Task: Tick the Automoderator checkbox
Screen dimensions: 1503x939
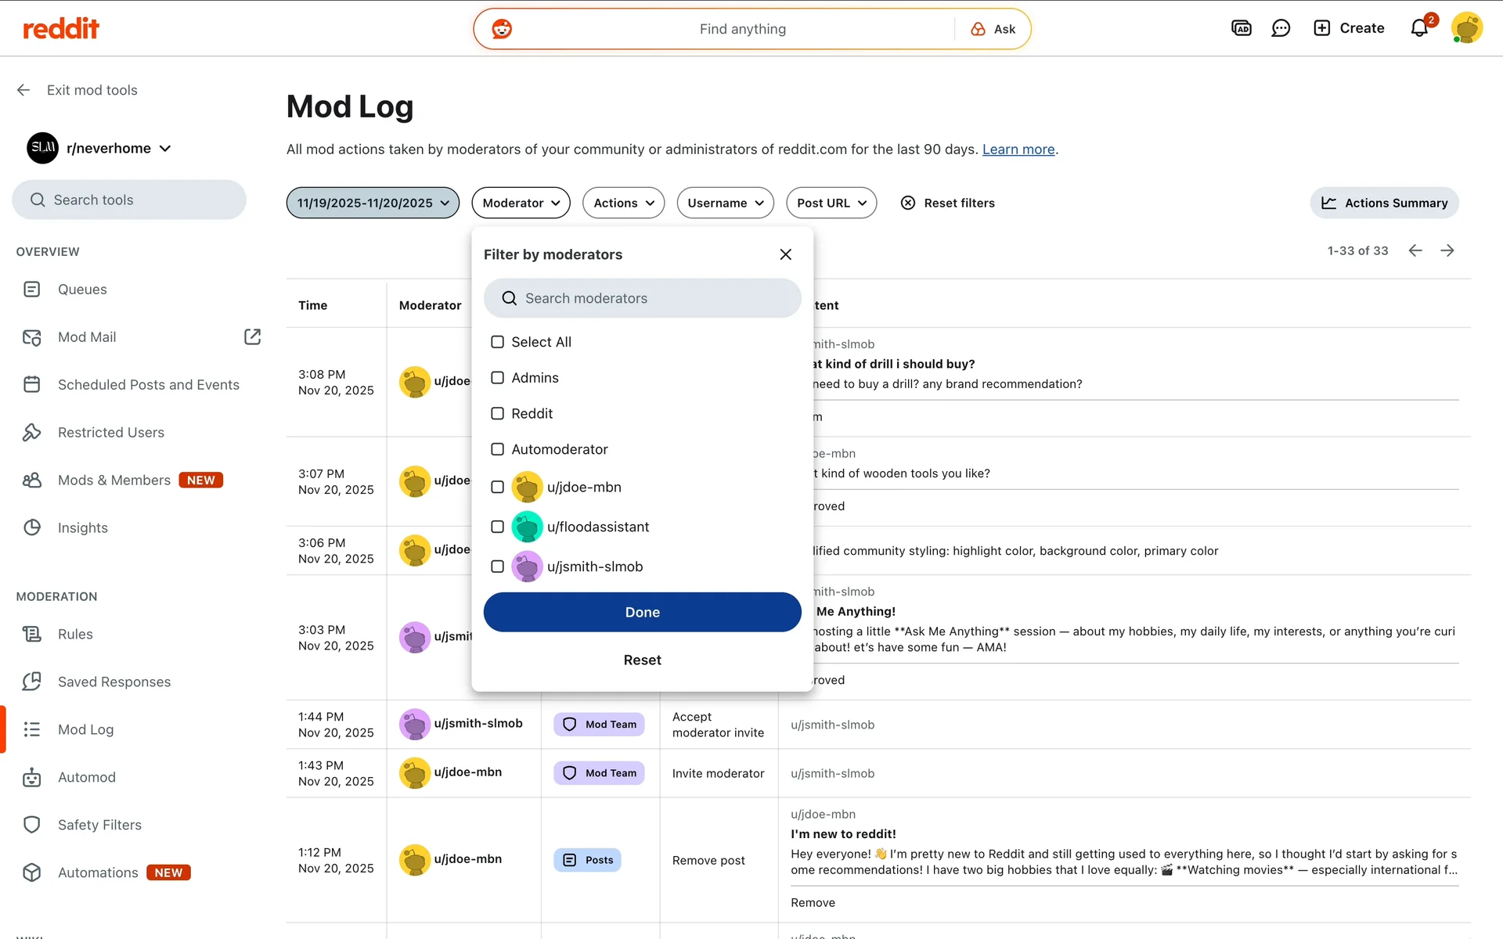Action: [x=497, y=449]
